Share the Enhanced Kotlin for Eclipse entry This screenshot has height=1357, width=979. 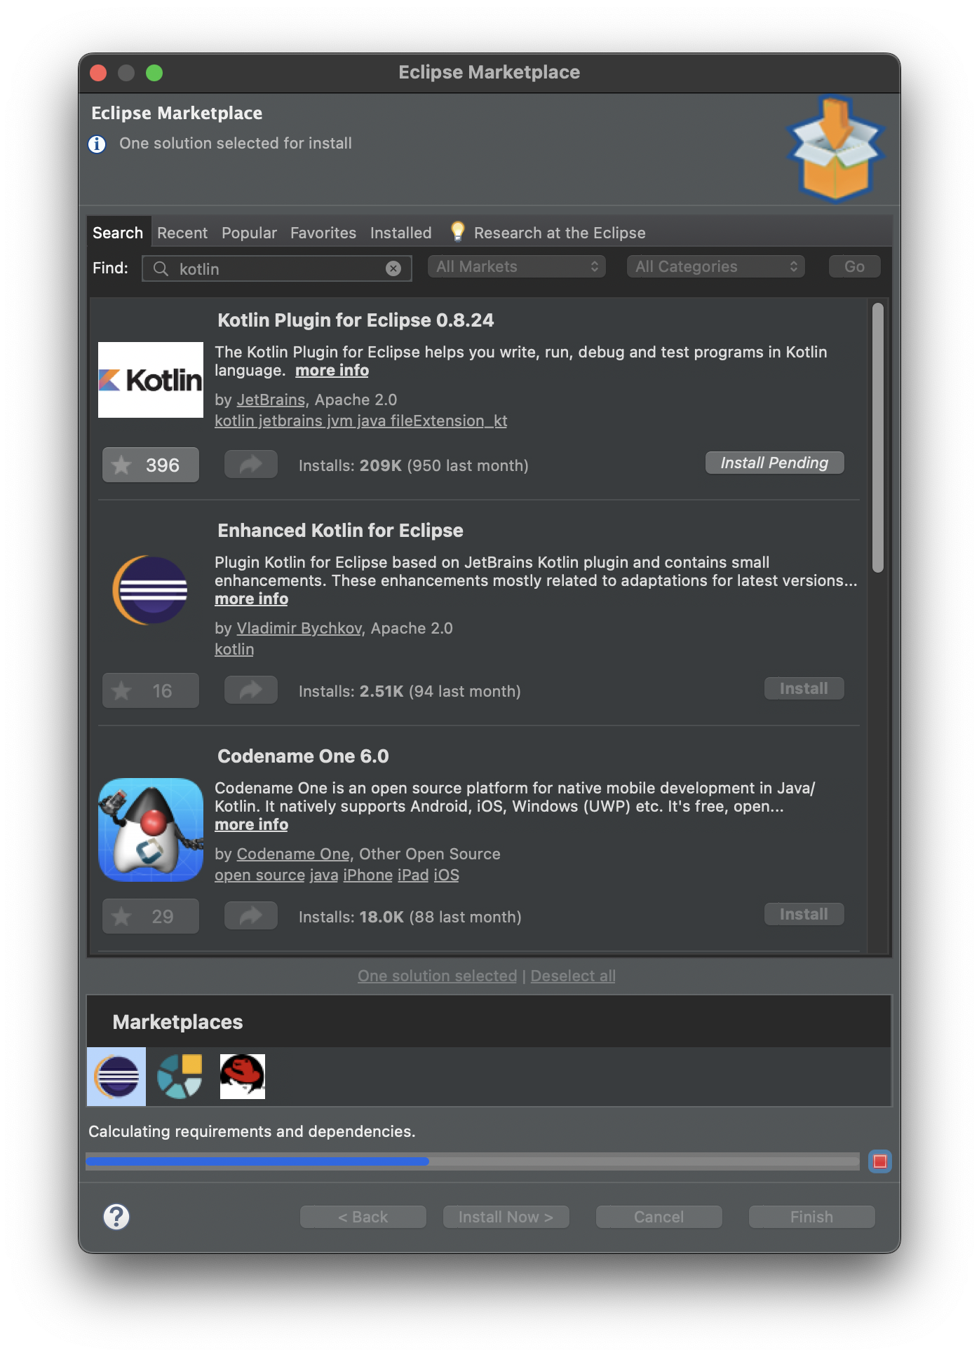click(x=251, y=690)
